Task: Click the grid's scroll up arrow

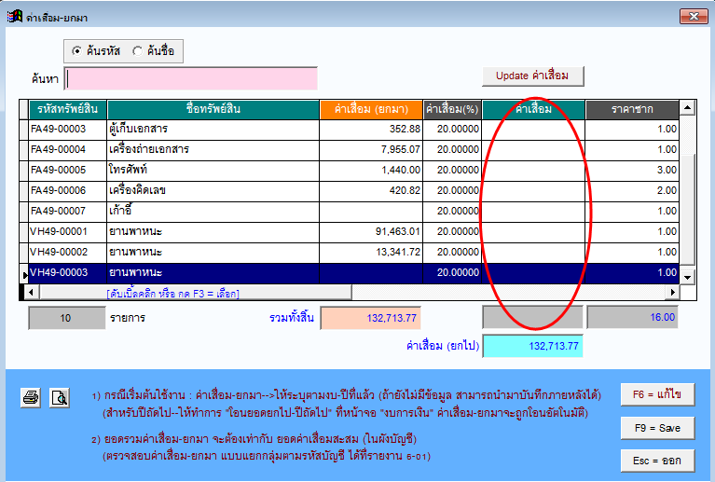Action: click(x=687, y=108)
